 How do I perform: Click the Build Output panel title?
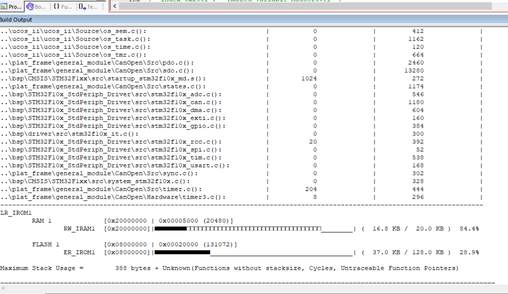coord(16,19)
